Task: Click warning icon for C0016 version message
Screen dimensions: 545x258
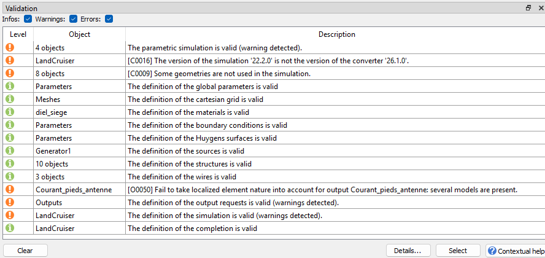Action: click(x=10, y=60)
